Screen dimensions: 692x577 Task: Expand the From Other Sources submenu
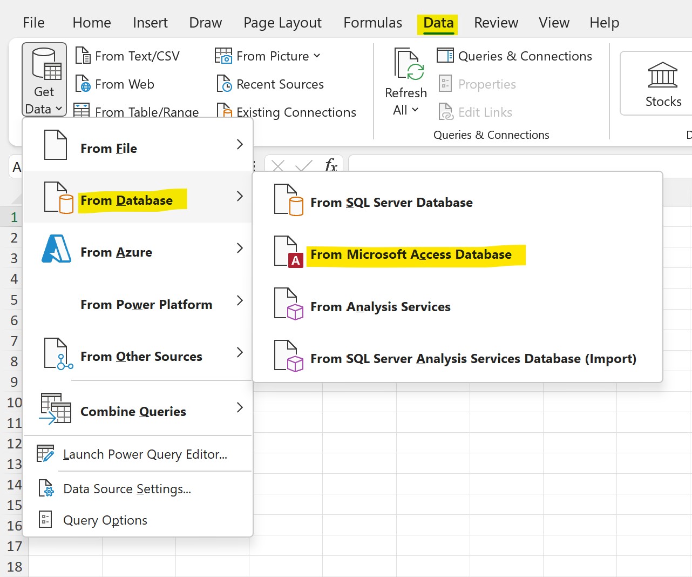141,356
